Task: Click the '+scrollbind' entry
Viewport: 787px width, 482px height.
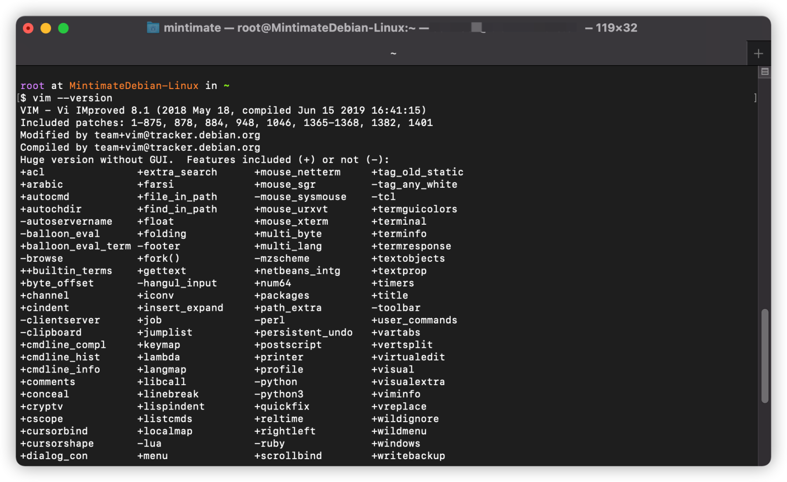Action: click(x=288, y=456)
